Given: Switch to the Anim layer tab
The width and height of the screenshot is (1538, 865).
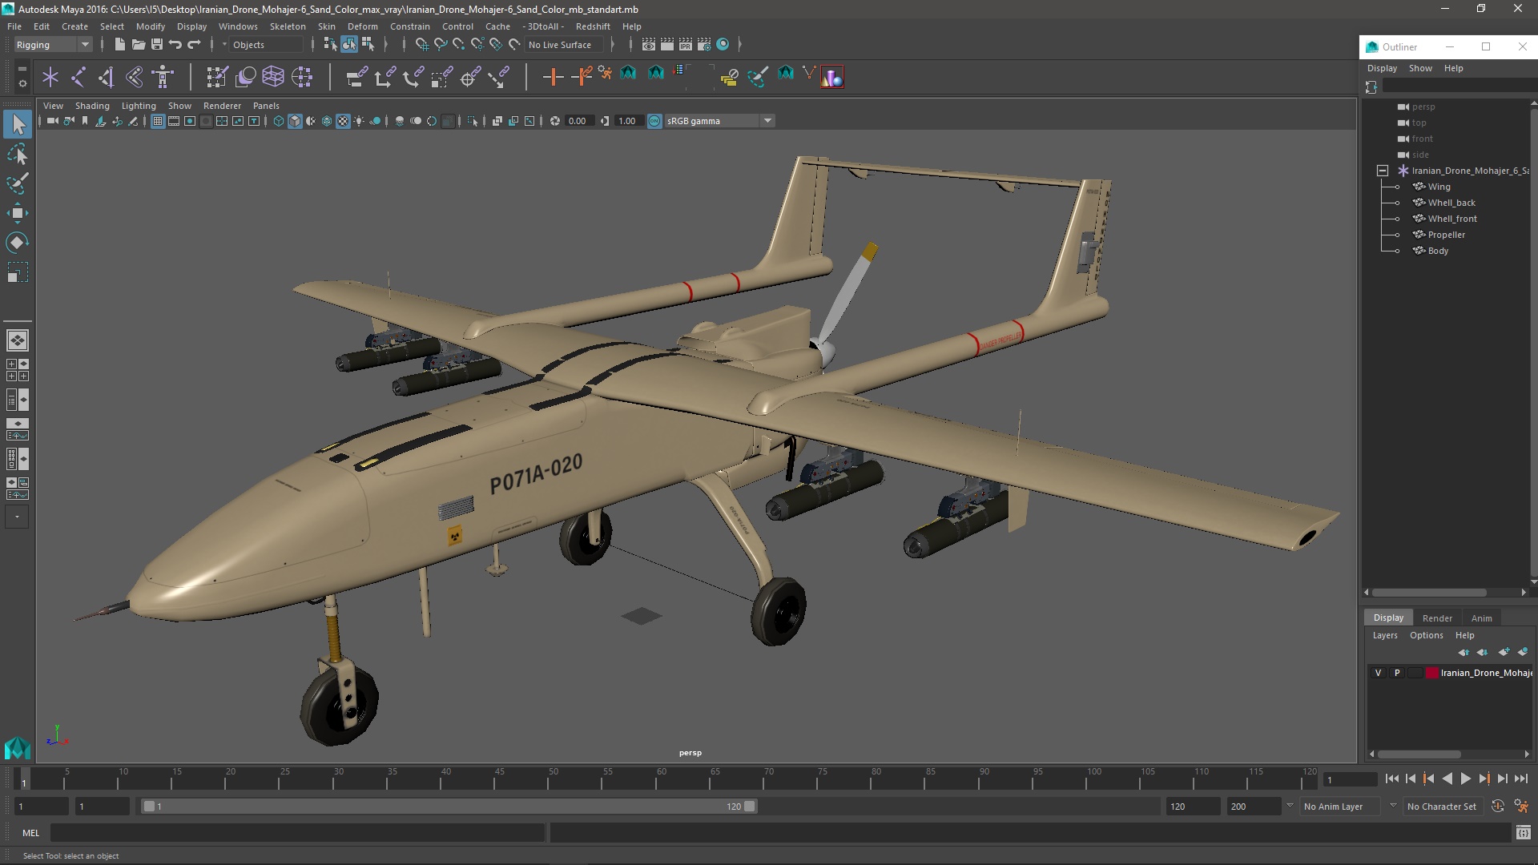Looking at the screenshot, I should coord(1481,618).
